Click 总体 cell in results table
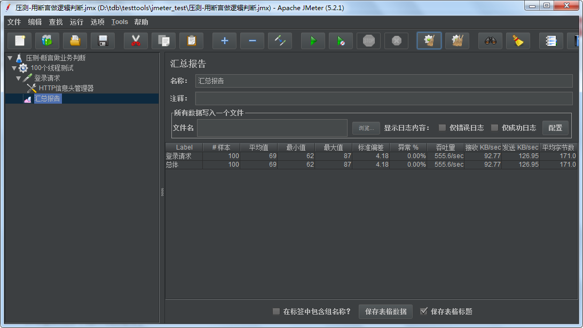Viewport: 583px width, 328px height. (x=184, y=165)
